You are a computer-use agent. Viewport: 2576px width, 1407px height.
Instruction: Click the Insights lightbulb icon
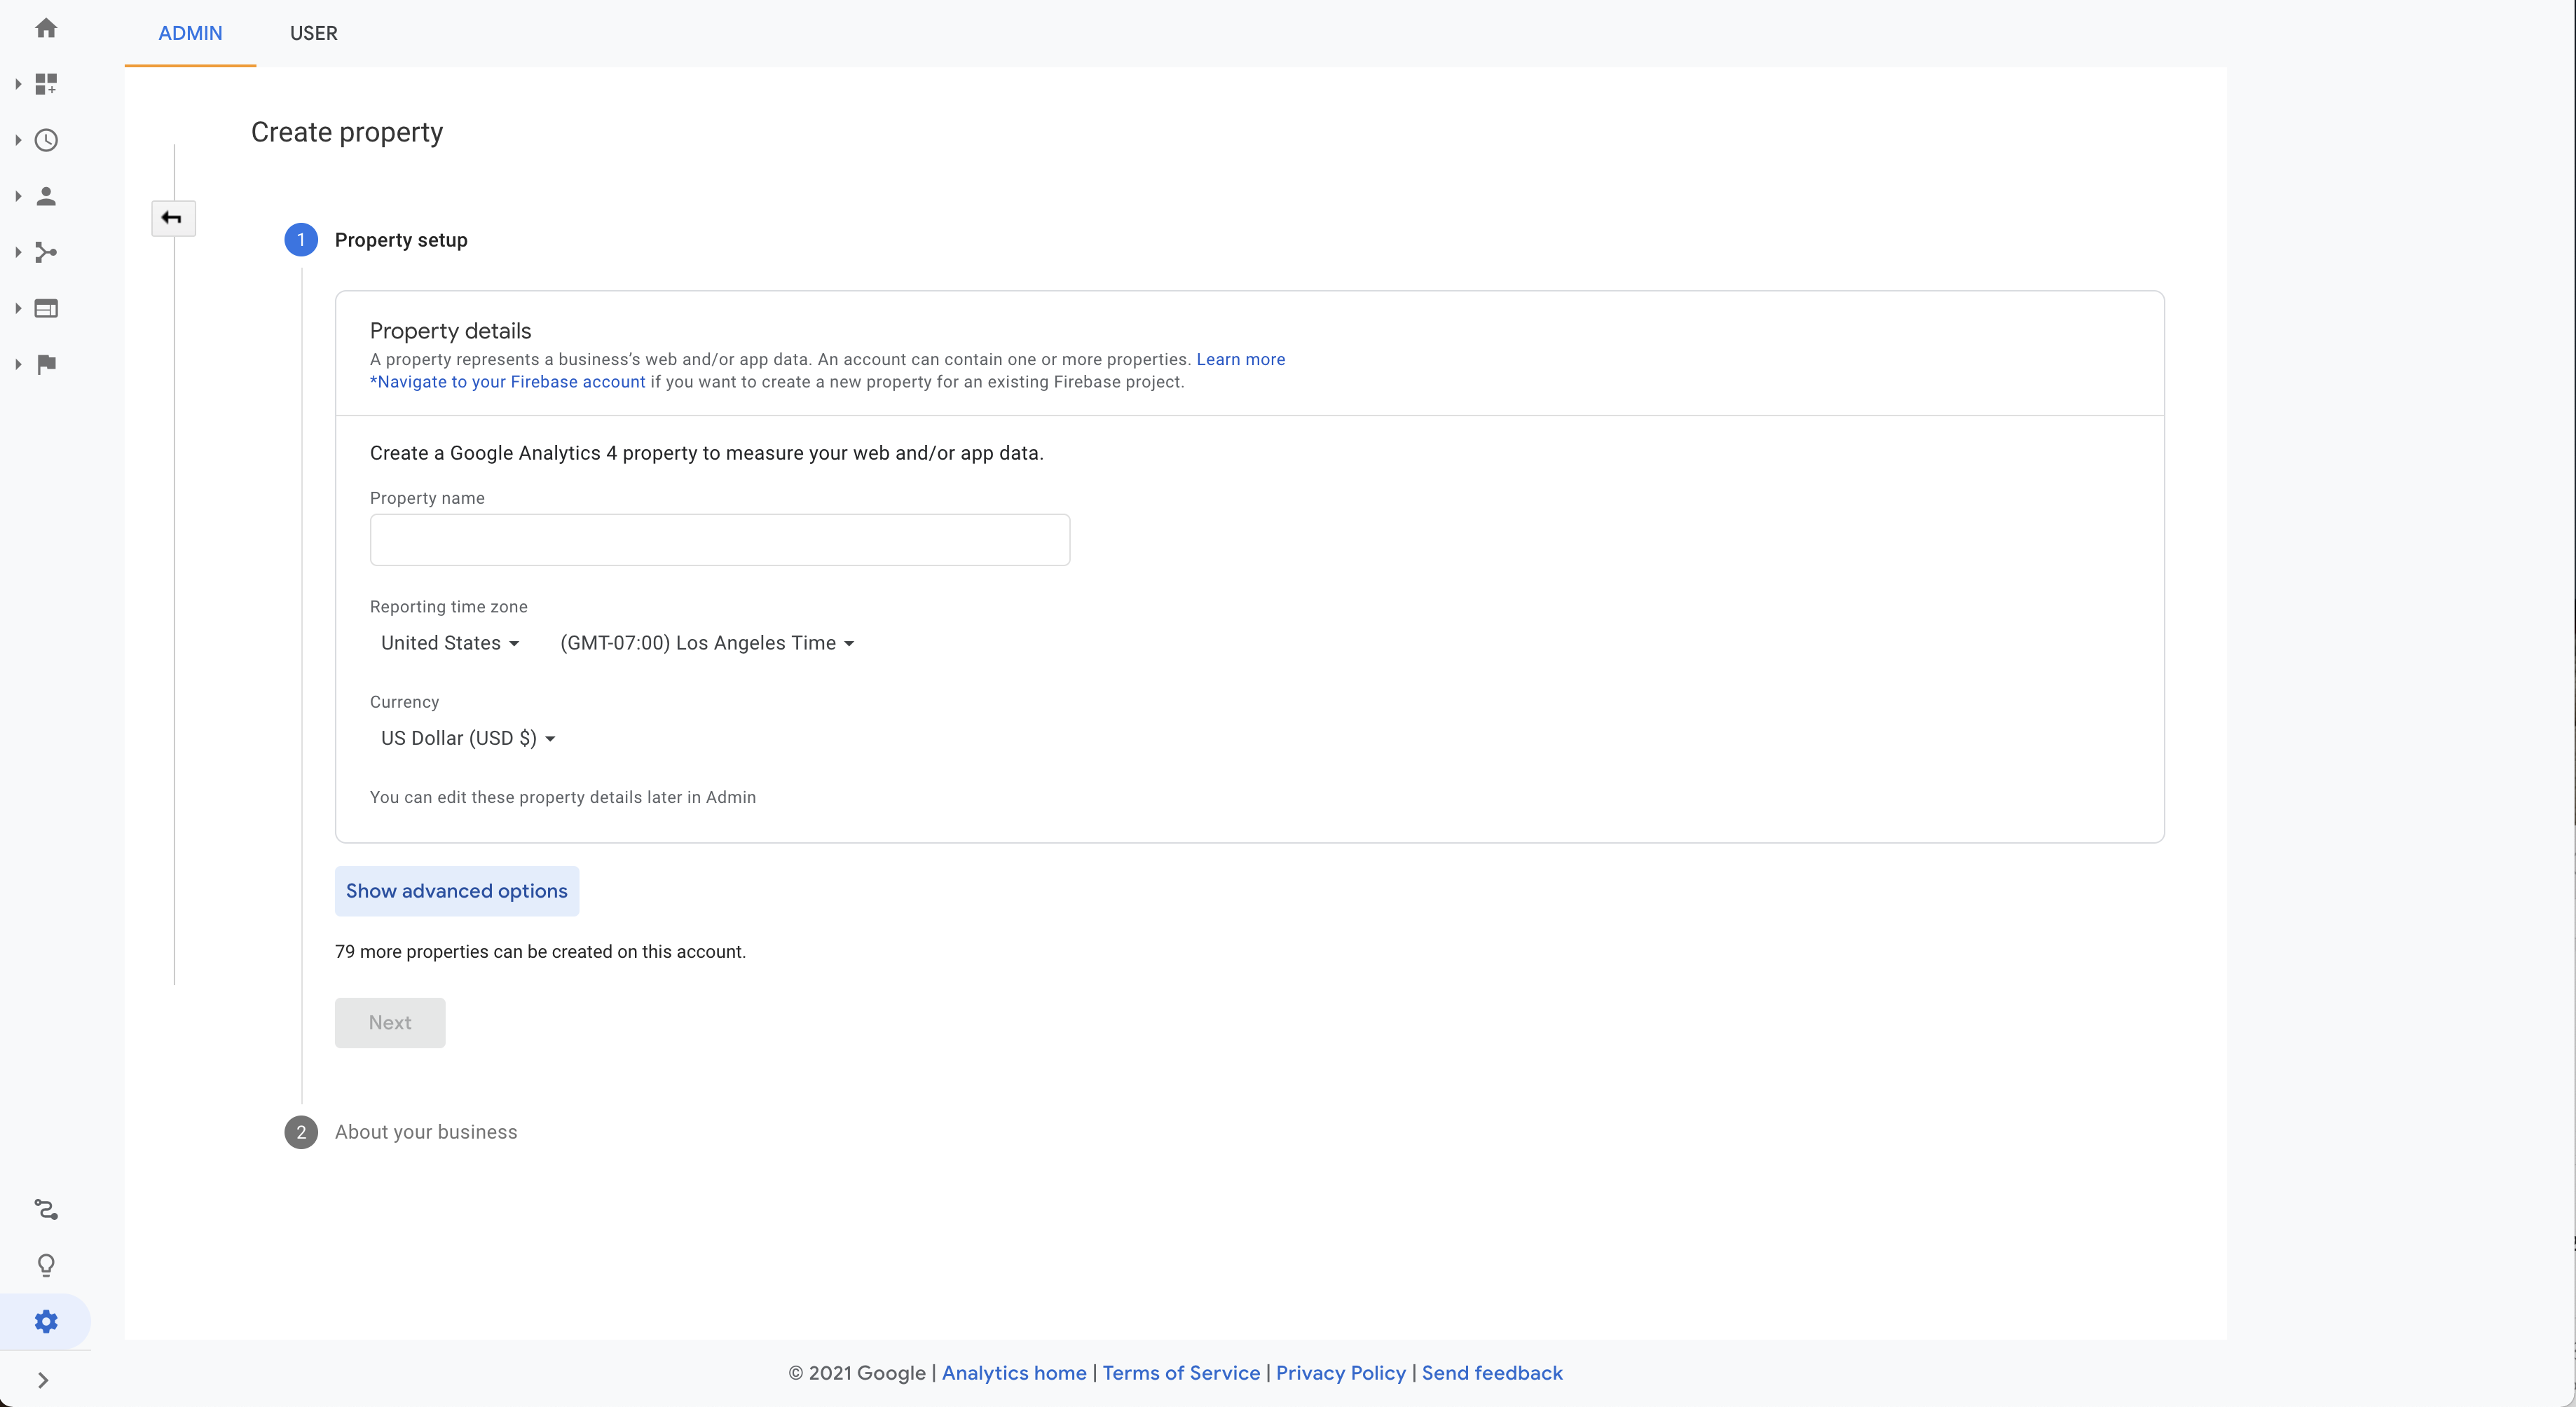click(47, 1265)
